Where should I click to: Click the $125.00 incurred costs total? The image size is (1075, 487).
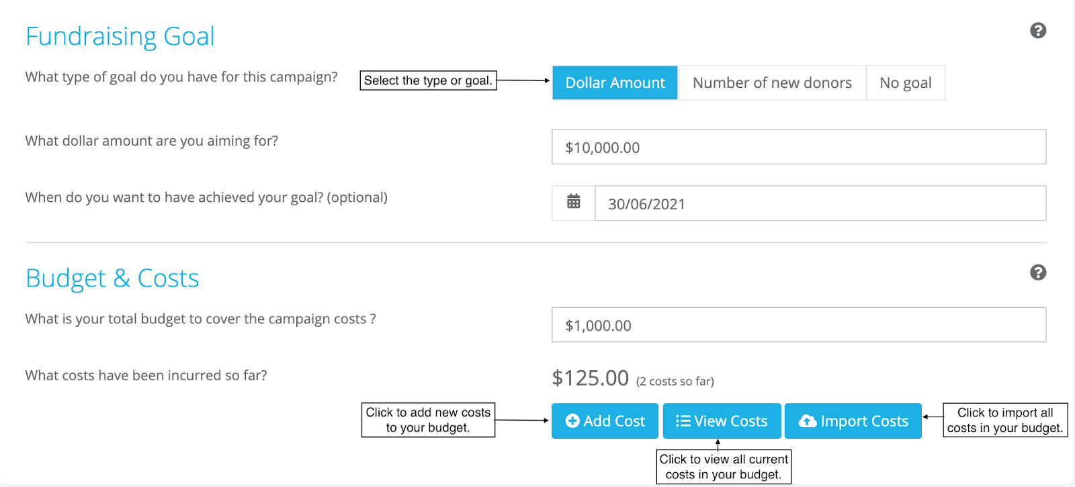click(x=590, y=378)
